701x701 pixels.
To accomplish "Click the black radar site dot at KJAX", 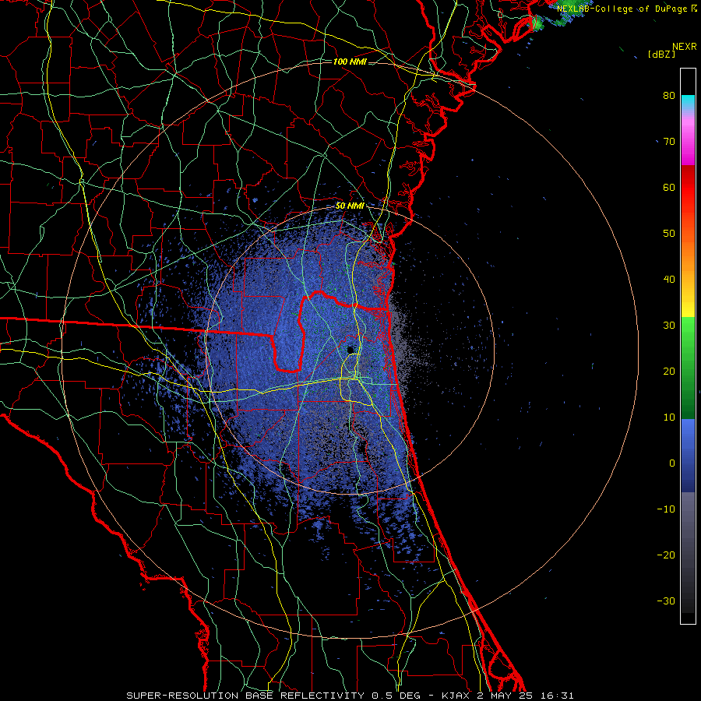I will point(350,350).
